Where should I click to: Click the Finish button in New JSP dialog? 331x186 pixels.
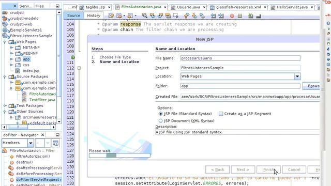pyautogui.click(x=268, y=169)
